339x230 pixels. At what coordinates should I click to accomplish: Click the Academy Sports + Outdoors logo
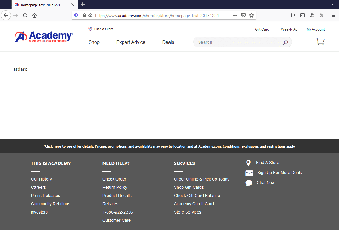pos(44,37)
